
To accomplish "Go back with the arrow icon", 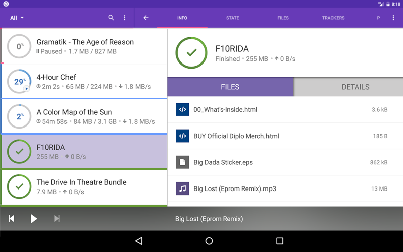I will point(146,18).
